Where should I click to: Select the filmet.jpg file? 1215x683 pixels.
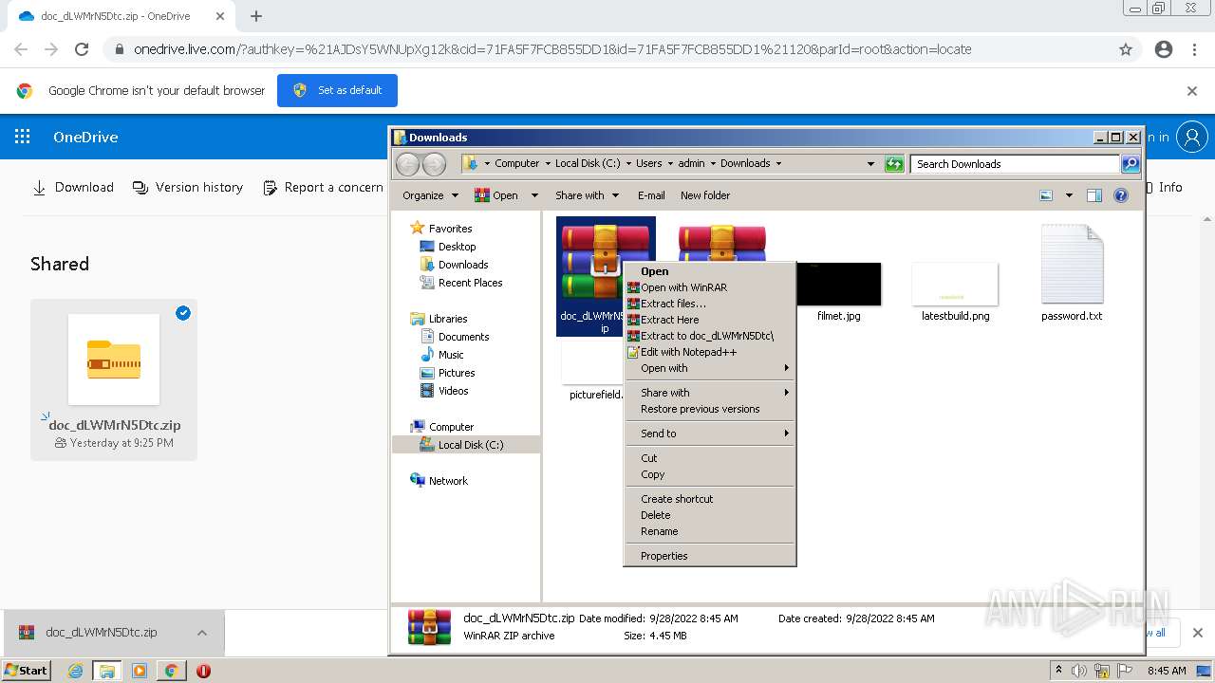coord(839,292)
